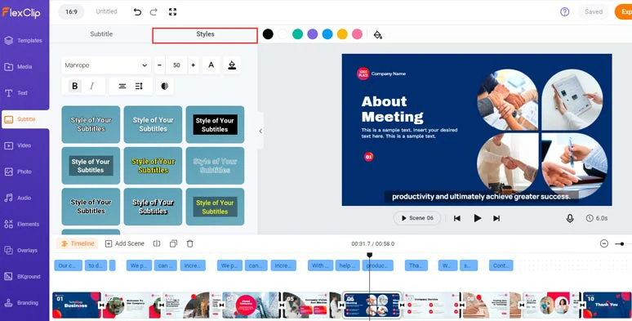Skip to the previous scene

tap(457, 218)
